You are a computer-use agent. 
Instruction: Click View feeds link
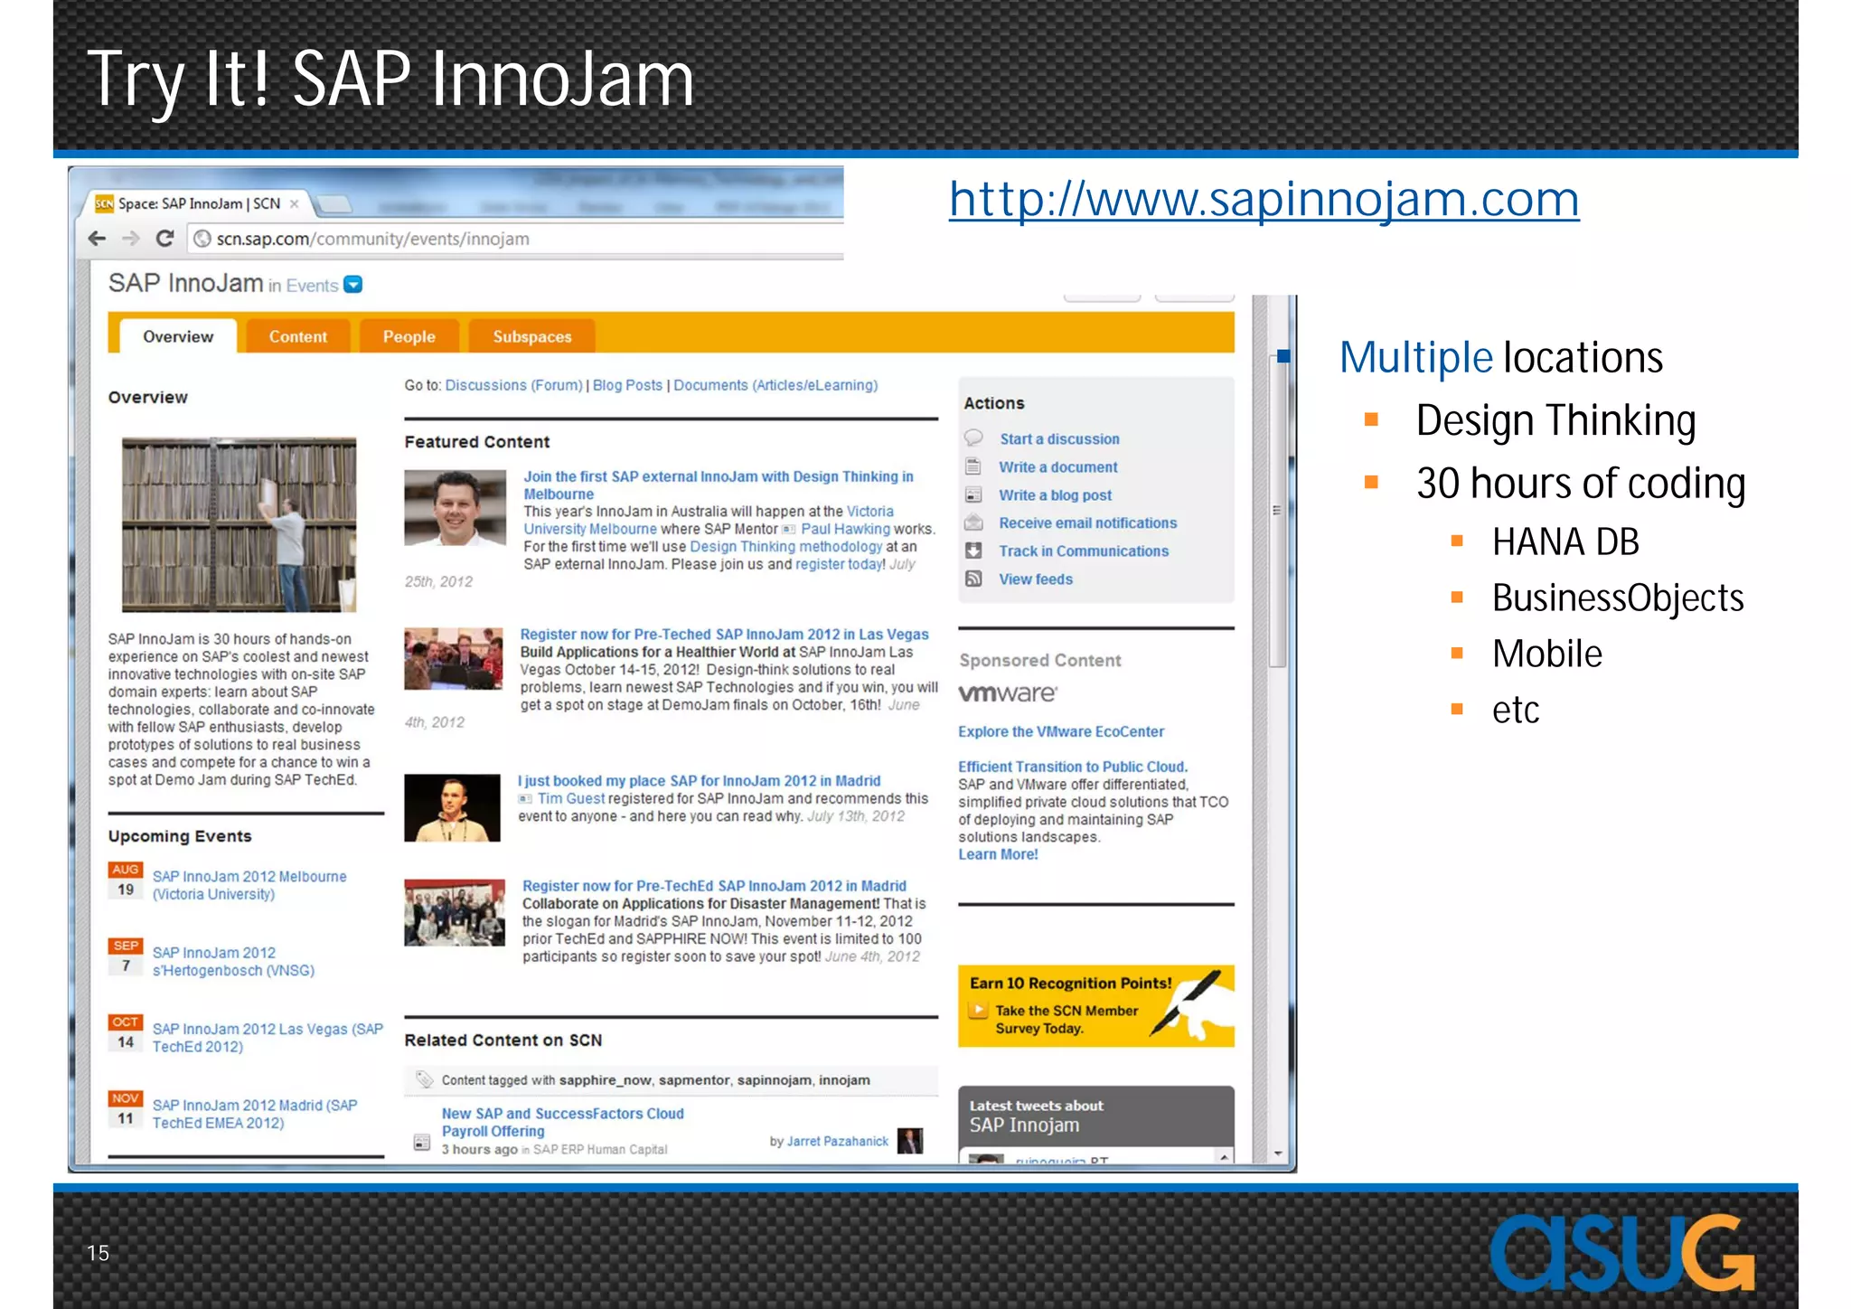click(1036, 579)
